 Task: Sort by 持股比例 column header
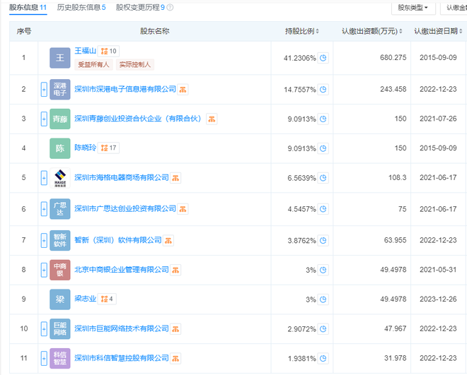pyautogui.click(x=302, y=32)
